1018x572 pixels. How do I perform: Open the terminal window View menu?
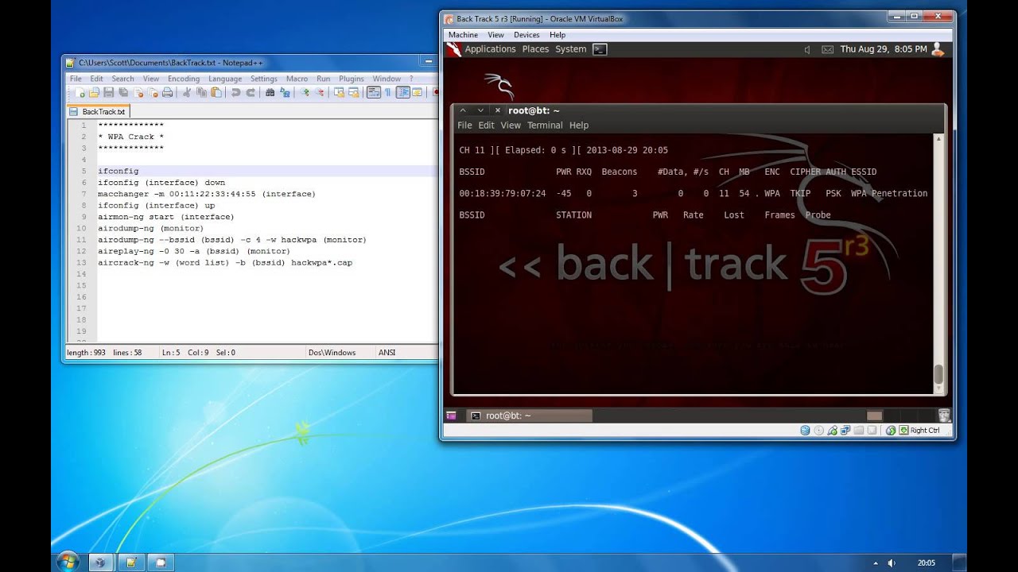click(511, 126)
